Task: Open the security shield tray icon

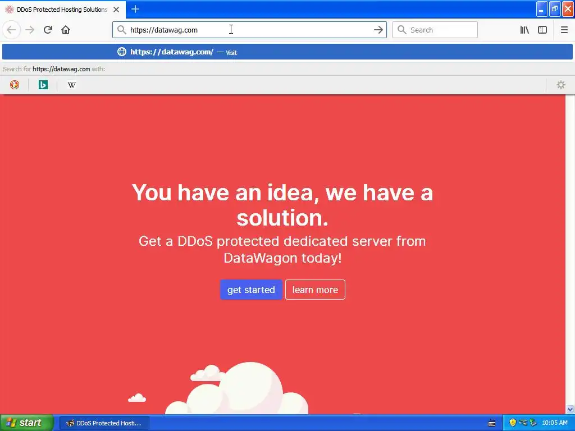Action: (x=513, y=423)
